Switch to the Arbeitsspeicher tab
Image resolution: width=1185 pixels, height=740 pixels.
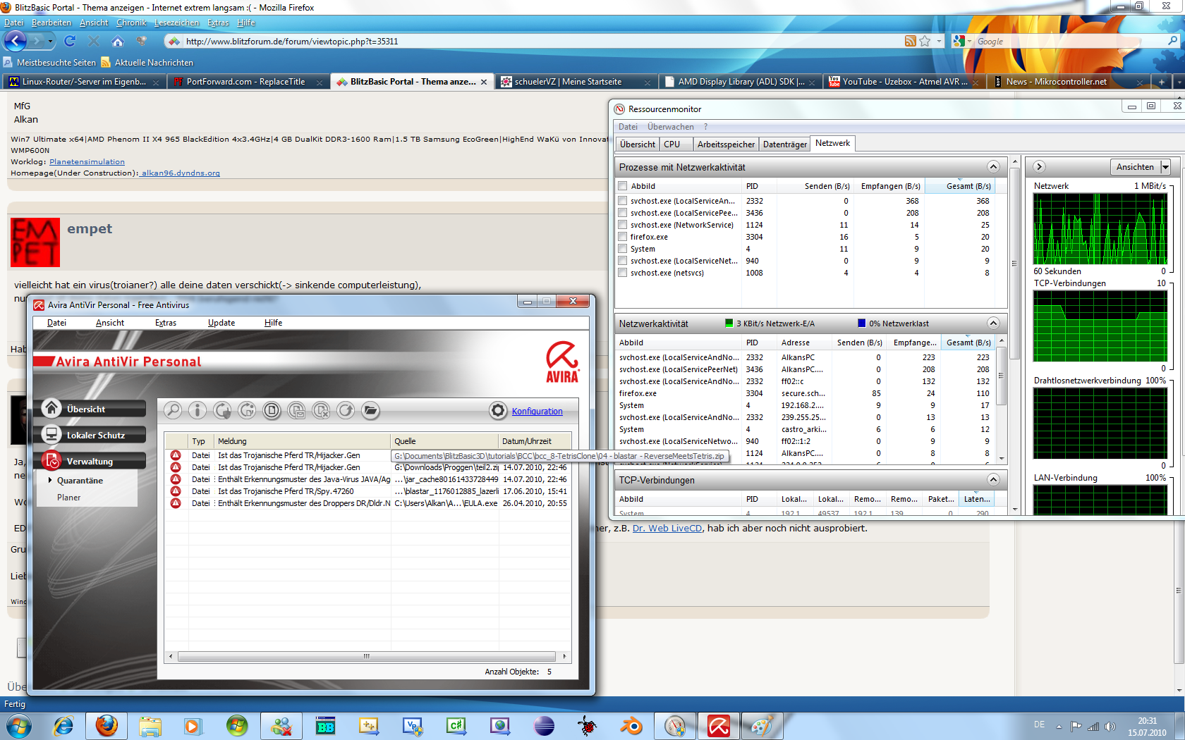726,144
